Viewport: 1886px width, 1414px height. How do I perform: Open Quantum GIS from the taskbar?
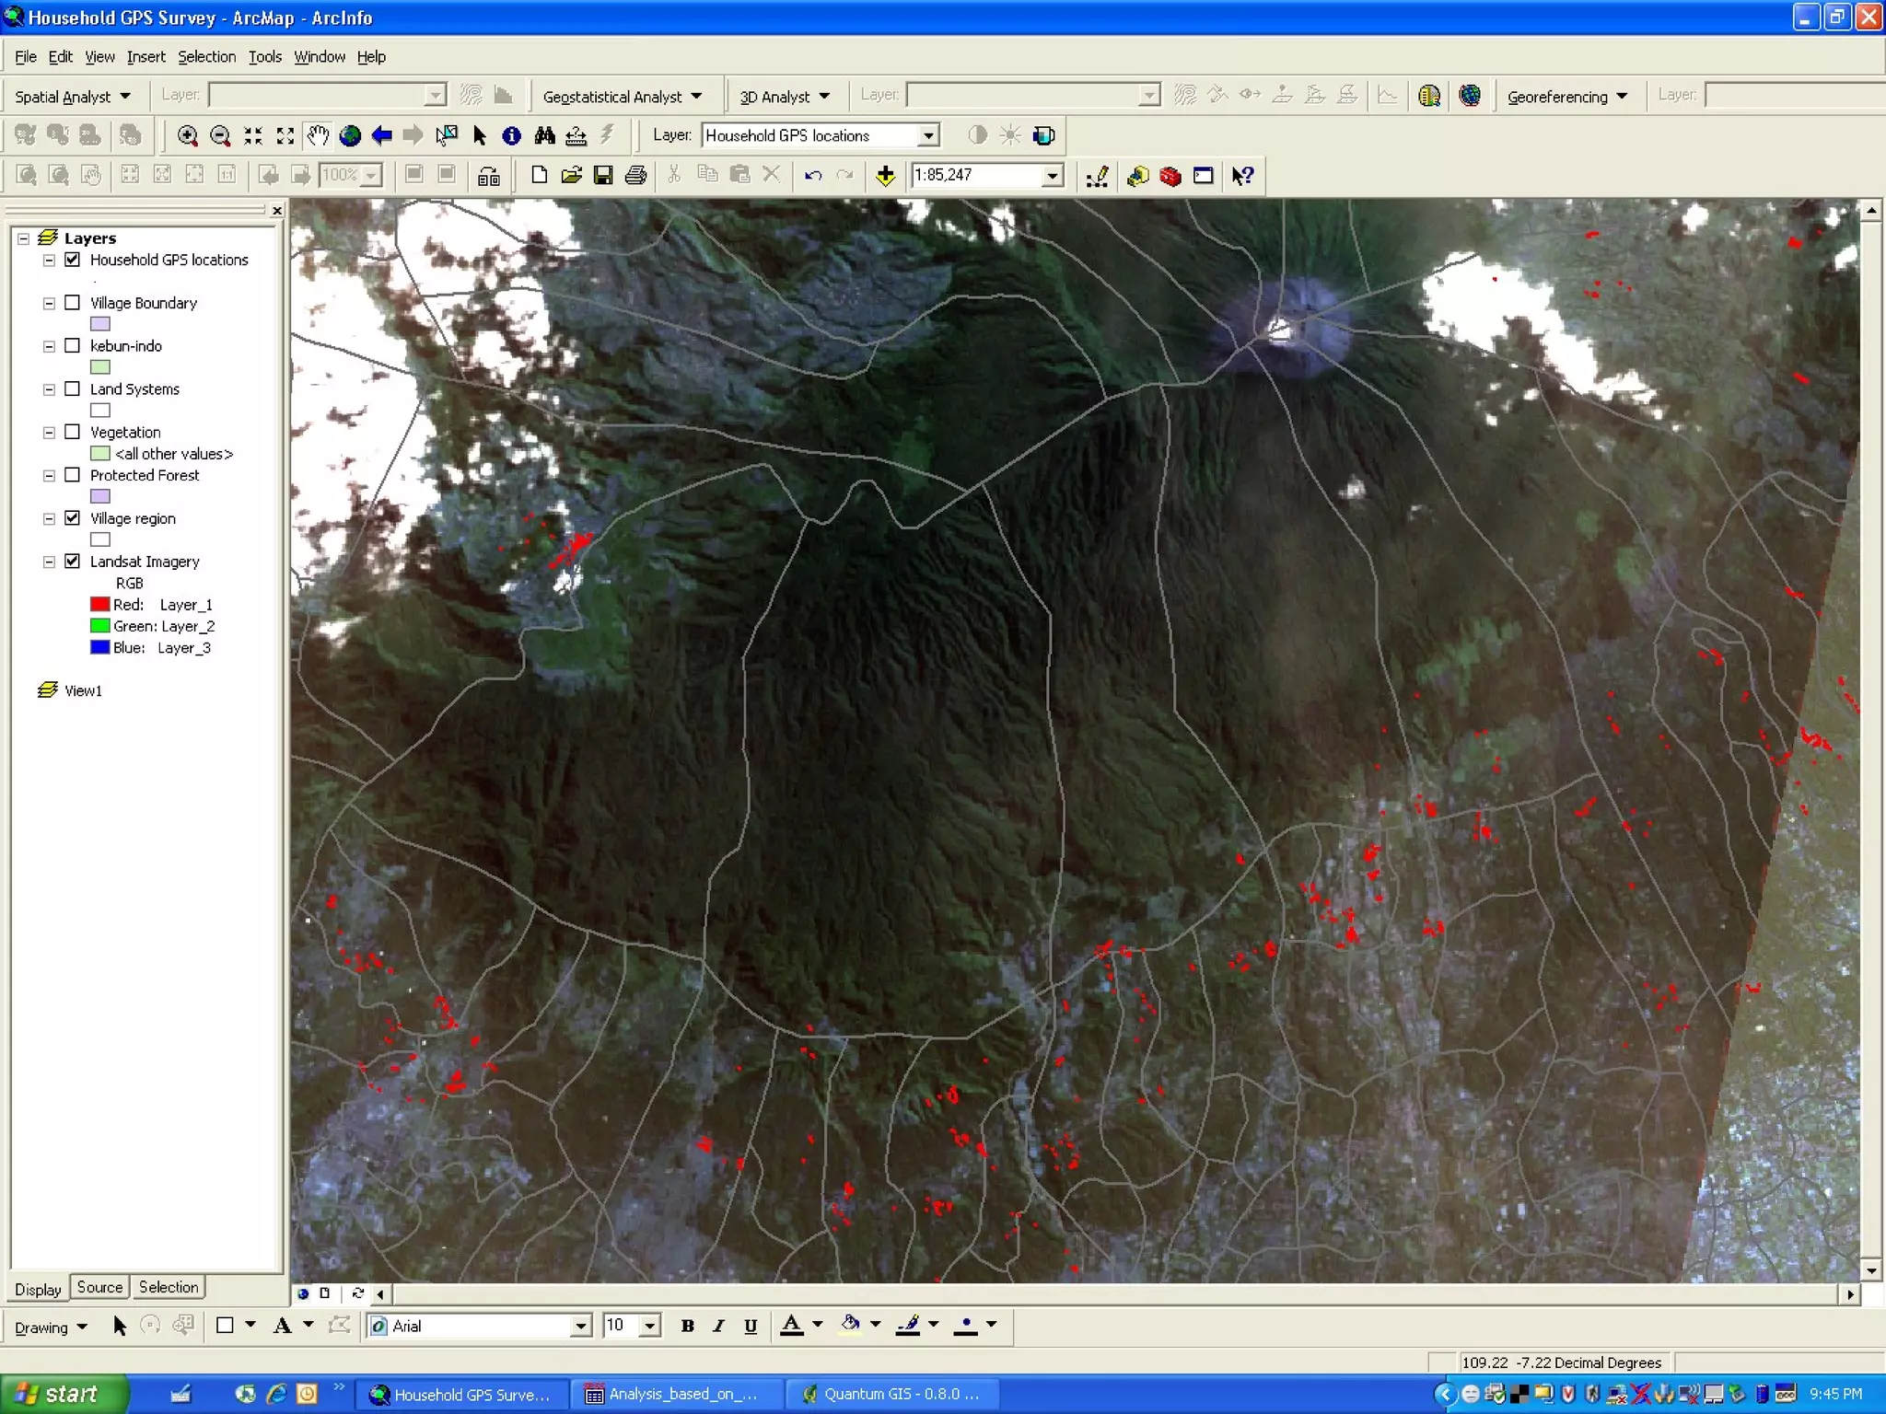890,1394
